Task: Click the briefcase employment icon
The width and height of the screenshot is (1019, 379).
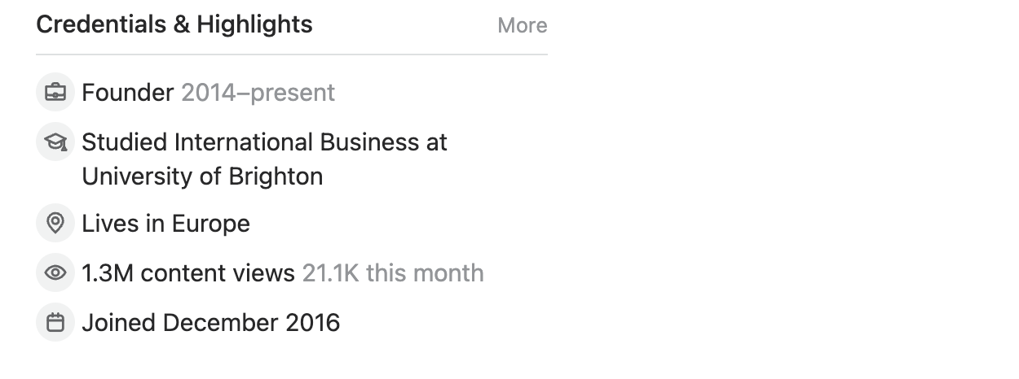Action: coord(55,93)
